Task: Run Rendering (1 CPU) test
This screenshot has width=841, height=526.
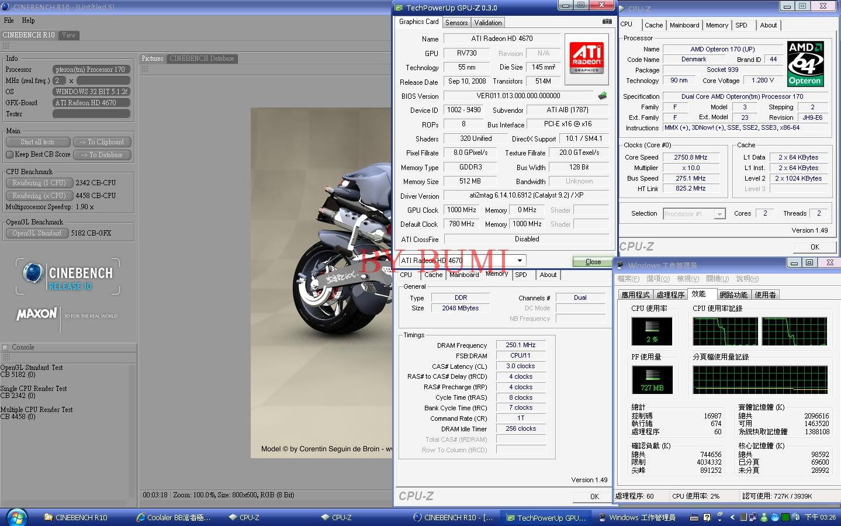Action: tap(39, 183)
